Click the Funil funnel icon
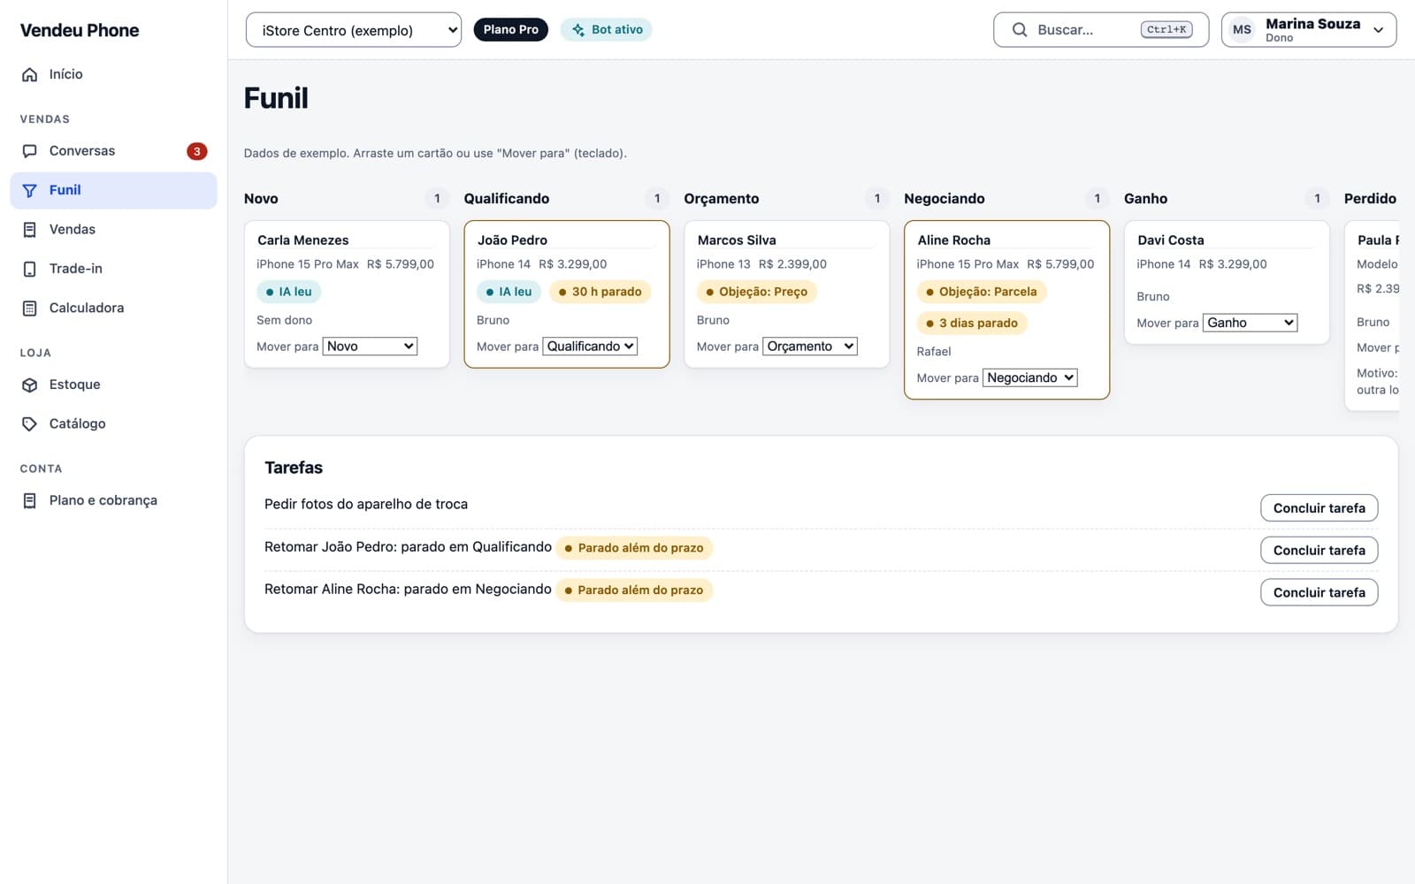This screenshot has height=884, width=1415. 29,190
